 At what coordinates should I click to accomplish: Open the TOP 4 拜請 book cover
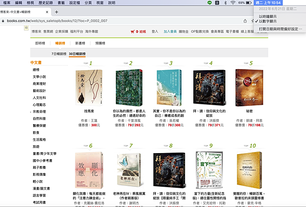(210, 87)
